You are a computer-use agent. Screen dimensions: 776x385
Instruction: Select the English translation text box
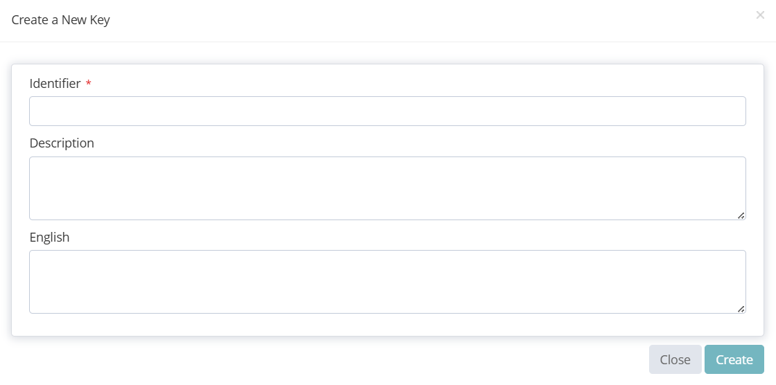[x=387, y=281]
